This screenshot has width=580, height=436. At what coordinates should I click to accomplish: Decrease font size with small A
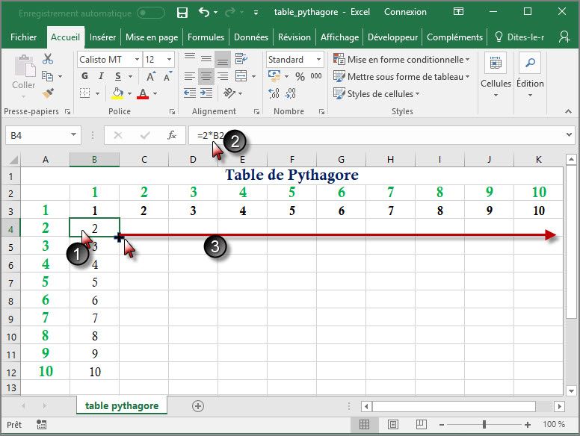tap(167, 76)
